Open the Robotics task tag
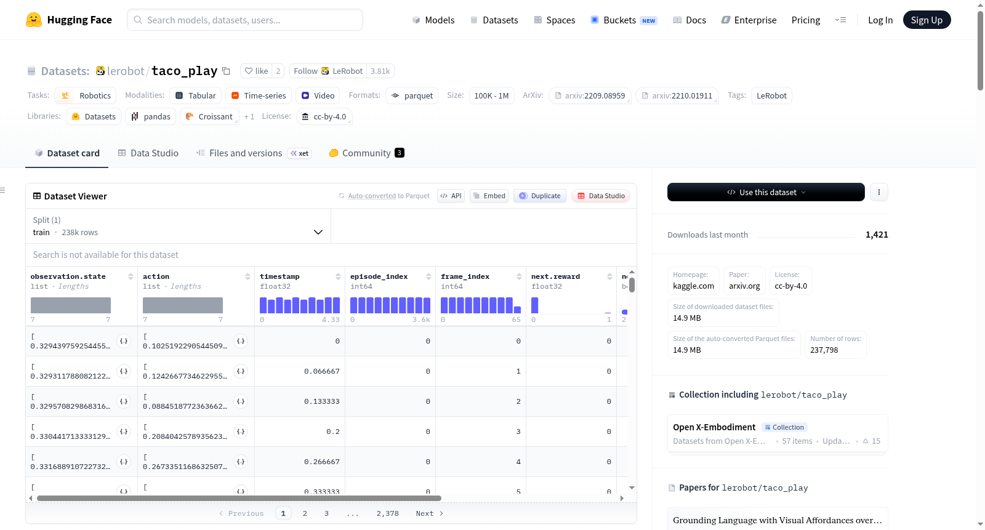 [x=87, y=95]
